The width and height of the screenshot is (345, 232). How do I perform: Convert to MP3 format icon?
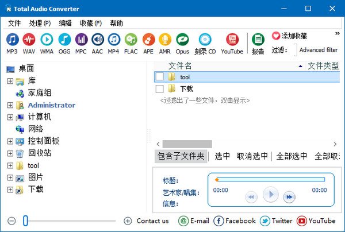(12, 40)
